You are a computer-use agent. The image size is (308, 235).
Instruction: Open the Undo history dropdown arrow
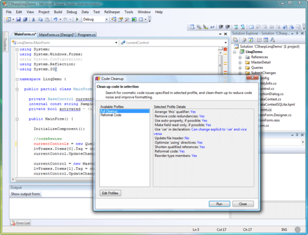click(x=60, y=19)
